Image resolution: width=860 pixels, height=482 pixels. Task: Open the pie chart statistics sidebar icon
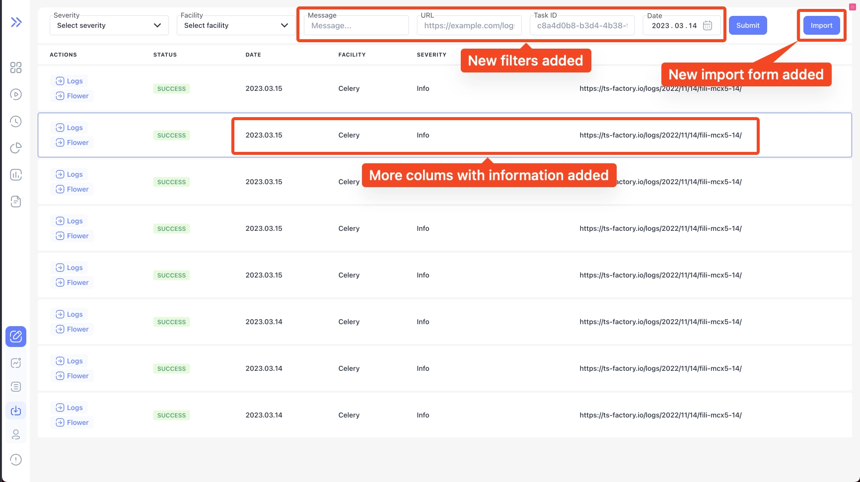pos(16,148)
